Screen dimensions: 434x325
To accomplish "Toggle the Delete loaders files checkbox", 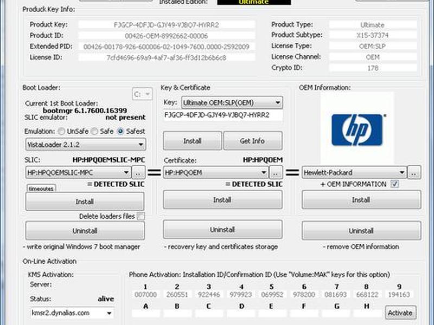I will 141,216.
